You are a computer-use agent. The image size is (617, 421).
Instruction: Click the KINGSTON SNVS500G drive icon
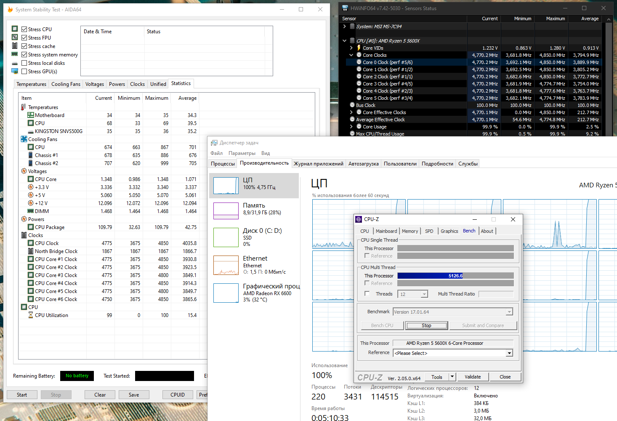point(31,131)
